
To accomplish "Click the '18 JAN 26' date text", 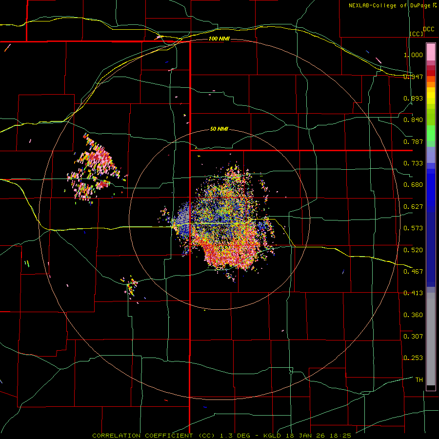I will tap(305, 436).
